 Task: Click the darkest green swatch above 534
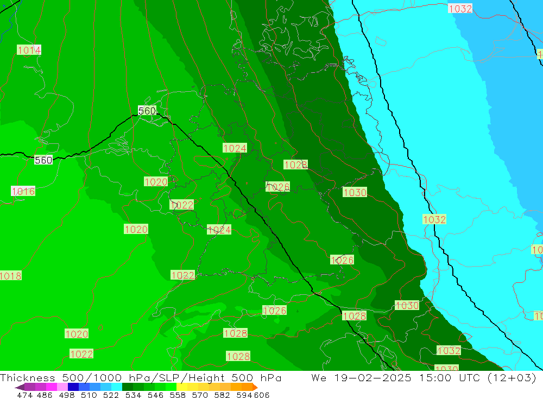click(128, 387)
